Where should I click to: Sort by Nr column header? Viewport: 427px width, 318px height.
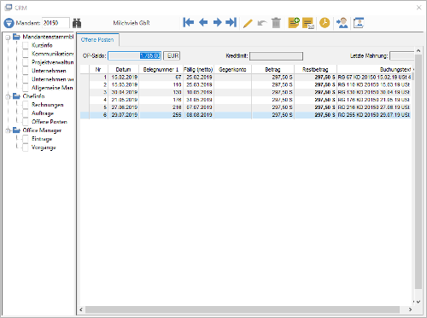[x=98, y=69]
